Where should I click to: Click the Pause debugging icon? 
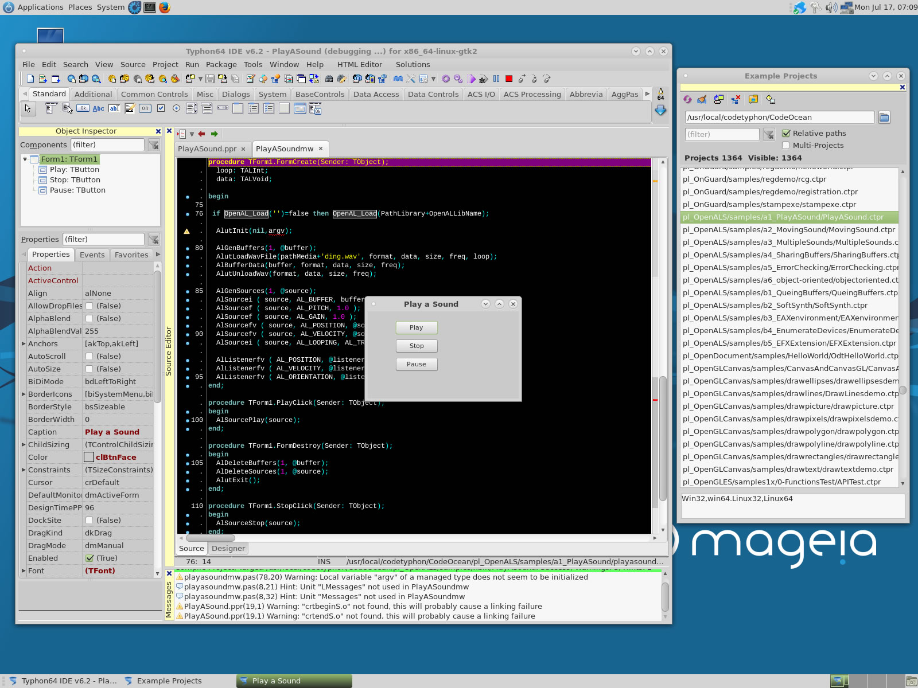click(496, 79)
